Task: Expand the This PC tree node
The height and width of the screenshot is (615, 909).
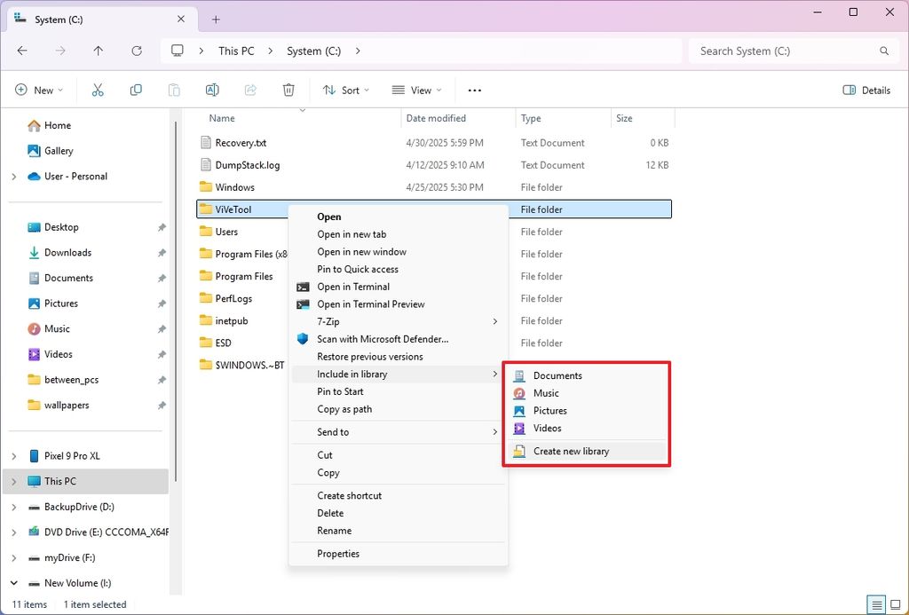Action: pos(14,481)
